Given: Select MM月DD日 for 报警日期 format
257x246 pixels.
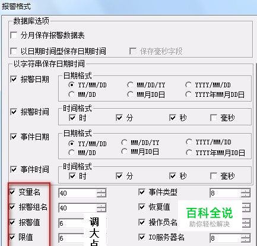Looking at the screenshot, I should click(130, 94).
